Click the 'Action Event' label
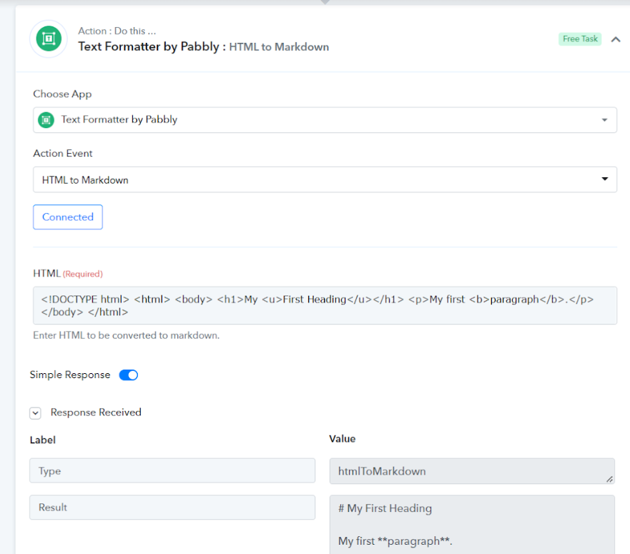This screenshot has width=630, height=554. coord(63,154)
